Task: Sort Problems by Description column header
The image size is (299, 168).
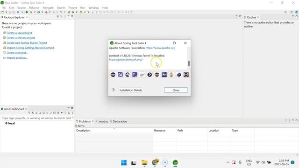Action: click(114, 131)
